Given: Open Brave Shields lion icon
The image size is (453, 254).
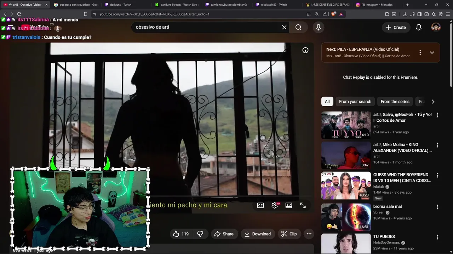Looking at the screenshot, I should tap(333, 14).
